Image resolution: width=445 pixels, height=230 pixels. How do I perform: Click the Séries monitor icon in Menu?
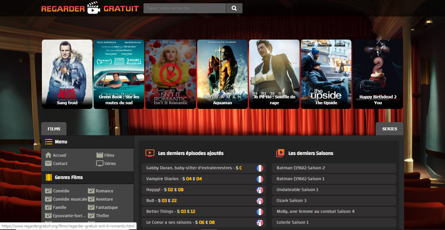pos(100,163)
